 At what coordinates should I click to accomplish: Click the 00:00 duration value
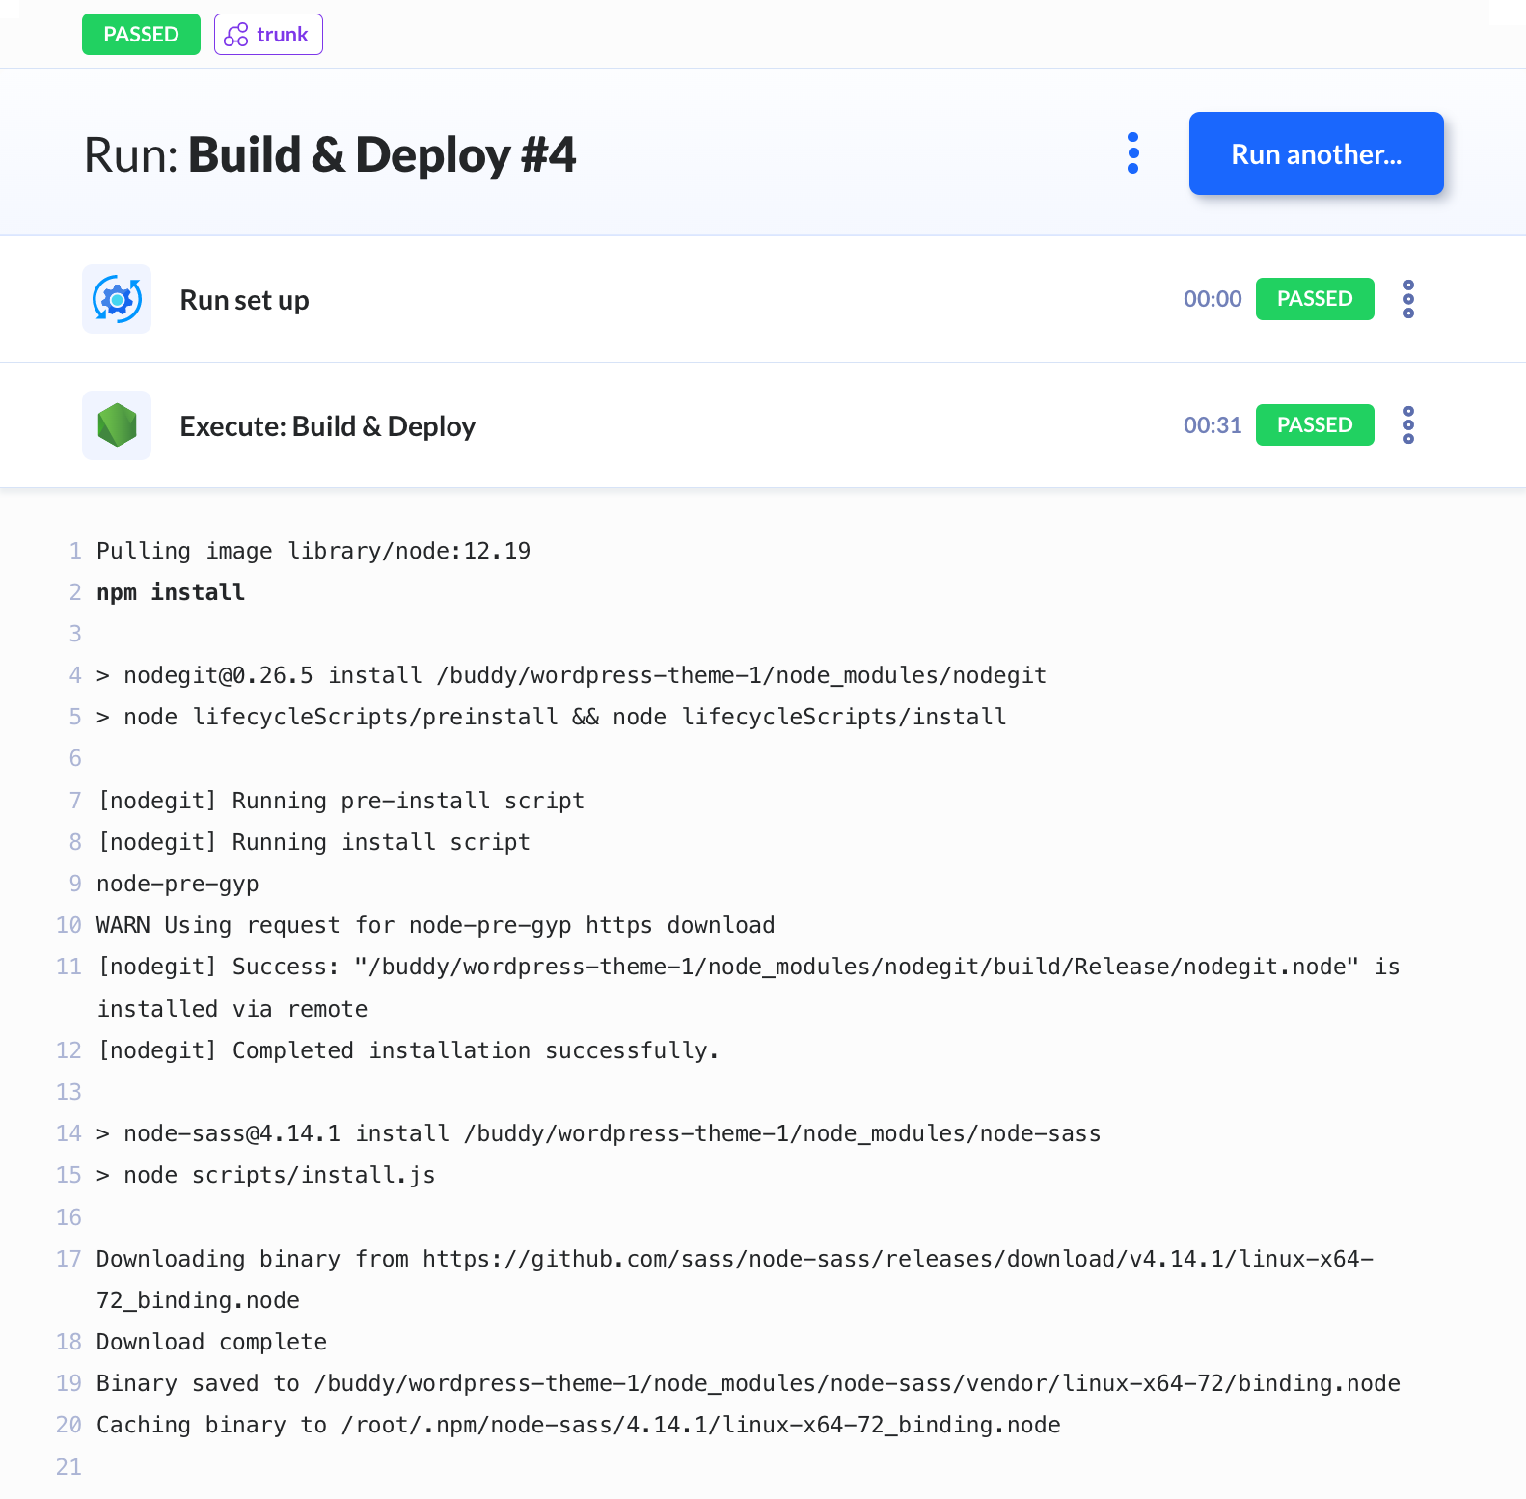tap(1213, 299)
